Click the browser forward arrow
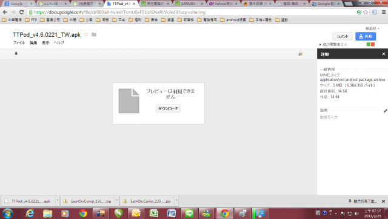This screenshot has height=219, width=388. coord(13,12)
